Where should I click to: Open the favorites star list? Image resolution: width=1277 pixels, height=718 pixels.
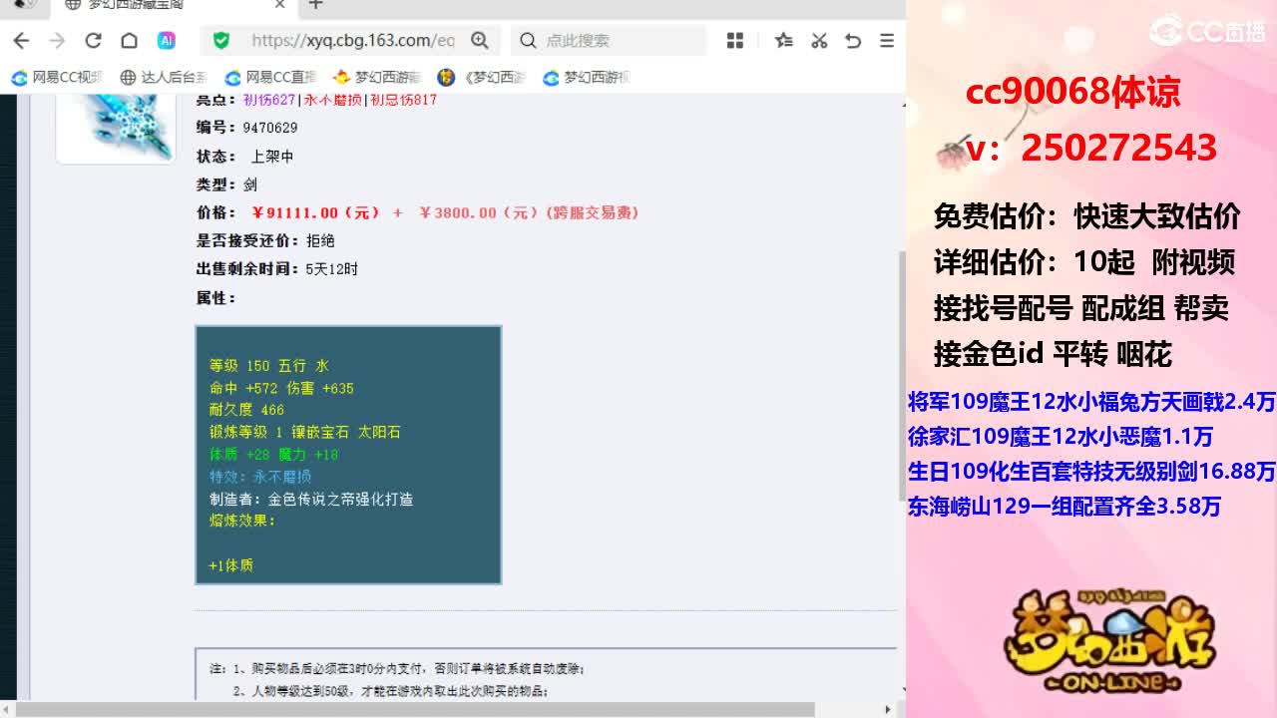point(784,41)
